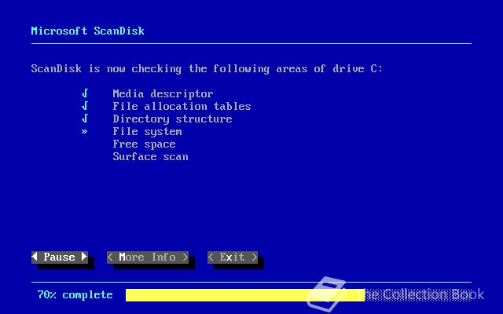Viewport: 503px width, 314px height.
Task: Click the drive C: checking message
Action: [x=207, y=69]
